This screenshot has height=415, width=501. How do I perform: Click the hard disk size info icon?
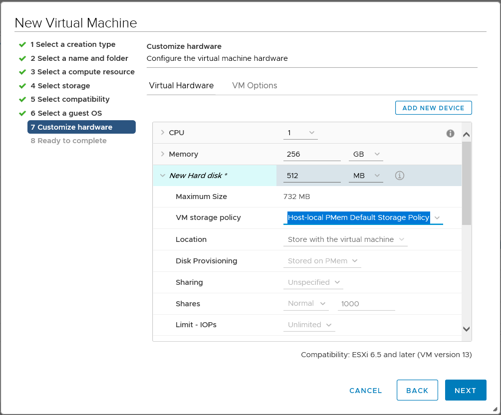399,176
